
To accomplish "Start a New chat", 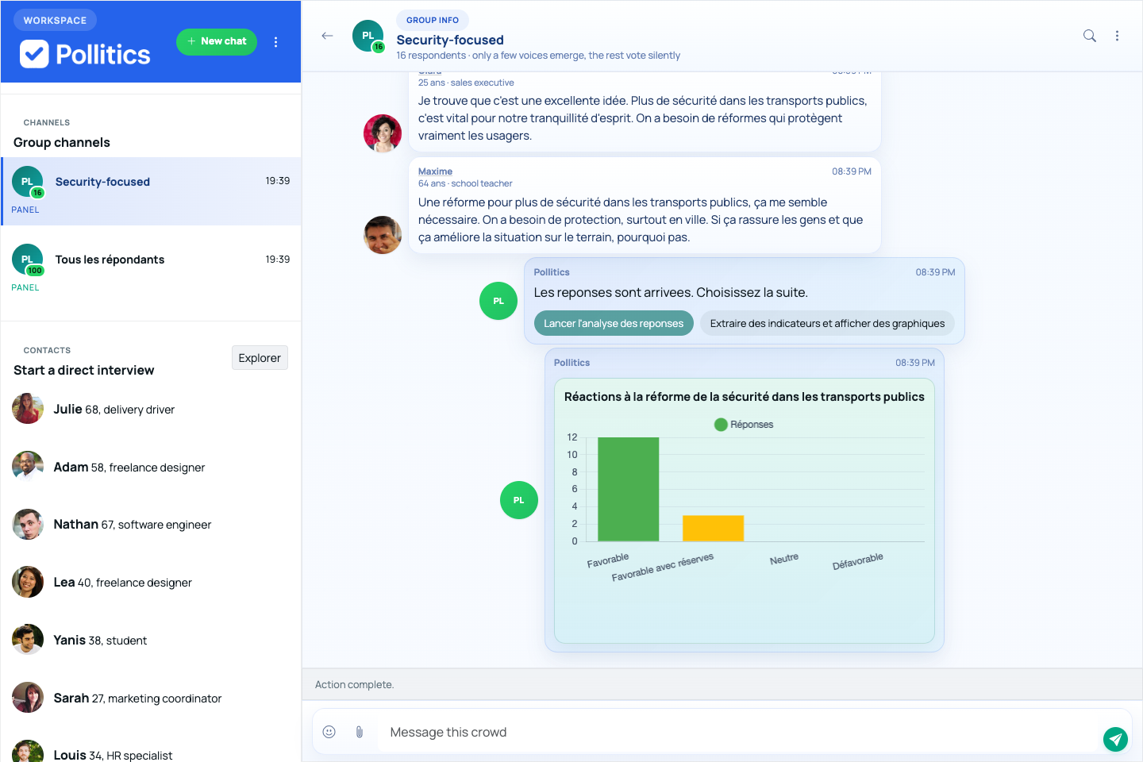I will [x=216, y=41].
